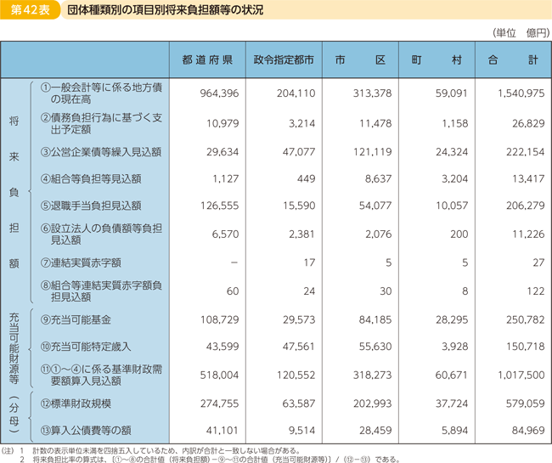The height and width of the screenshot is (463, 552).
Task: Click the total 1,540,975
Action: tap(521, 93)
